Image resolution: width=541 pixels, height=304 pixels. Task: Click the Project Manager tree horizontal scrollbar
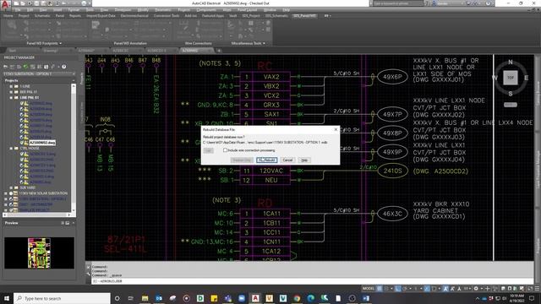click(37, 214)
